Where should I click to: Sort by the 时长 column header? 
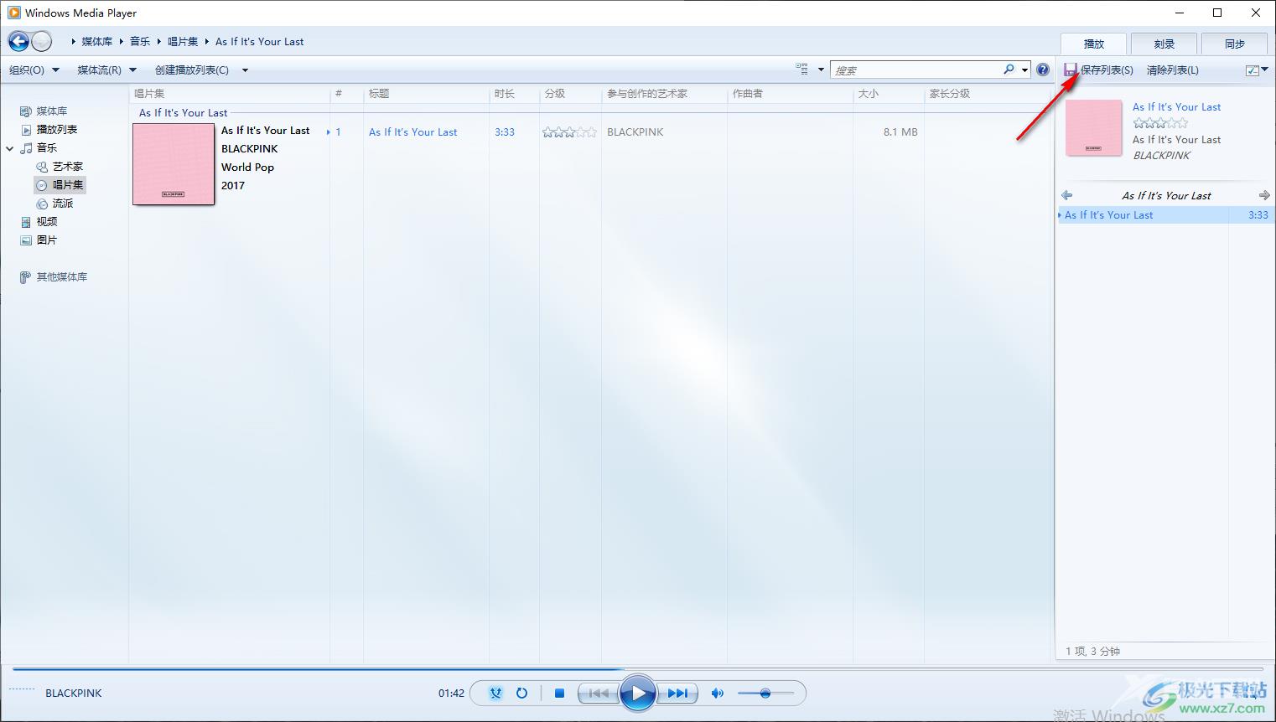514,94
